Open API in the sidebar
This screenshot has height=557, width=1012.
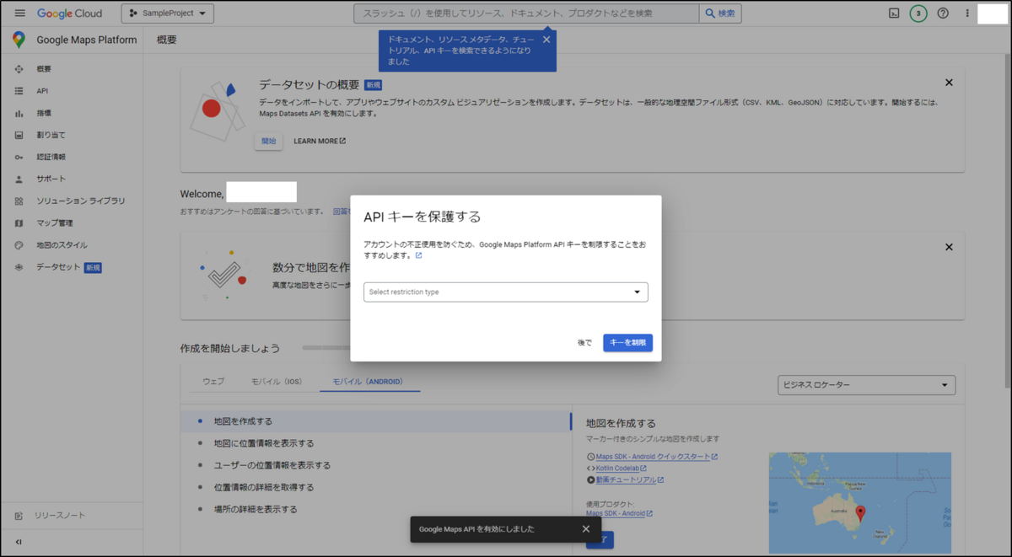tap(42, 91)
